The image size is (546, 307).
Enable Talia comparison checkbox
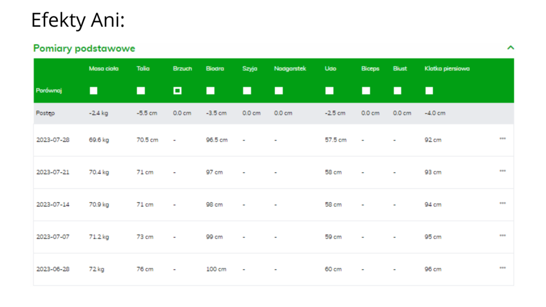141,91
